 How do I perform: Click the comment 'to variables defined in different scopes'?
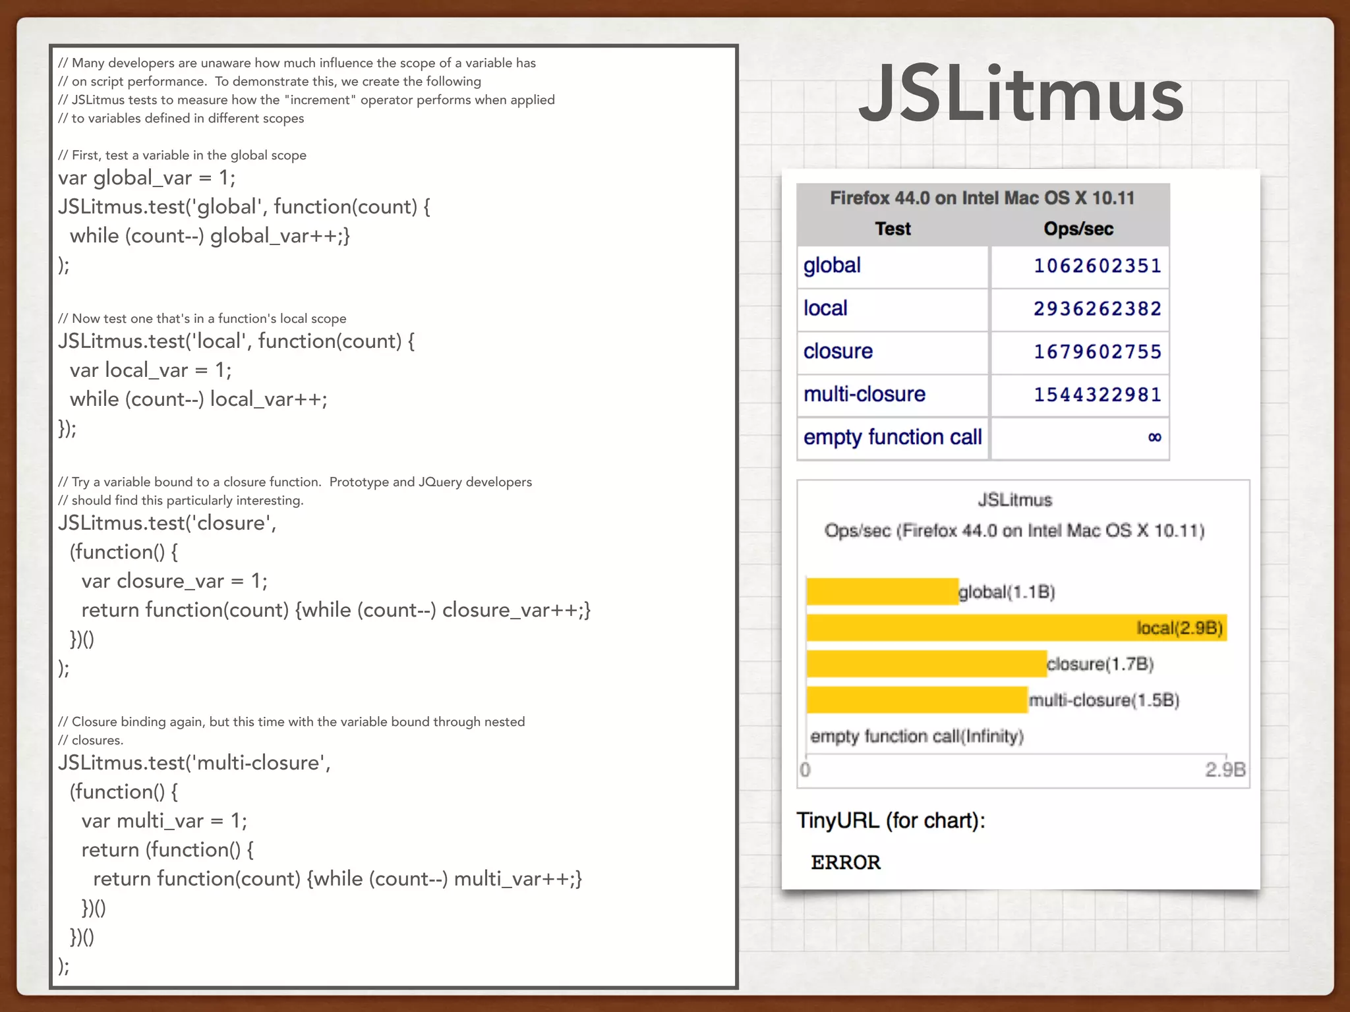click(x=181, y=118)
